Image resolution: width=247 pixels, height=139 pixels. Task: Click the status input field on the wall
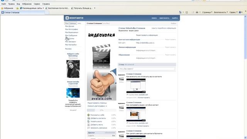pyautogui.click(x=147, y=69)
